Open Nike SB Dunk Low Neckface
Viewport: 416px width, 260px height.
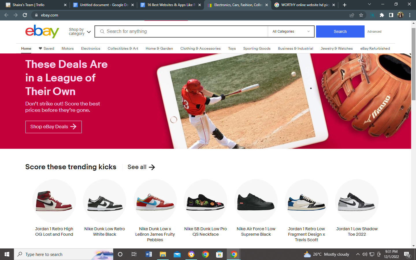click(205, 201)
